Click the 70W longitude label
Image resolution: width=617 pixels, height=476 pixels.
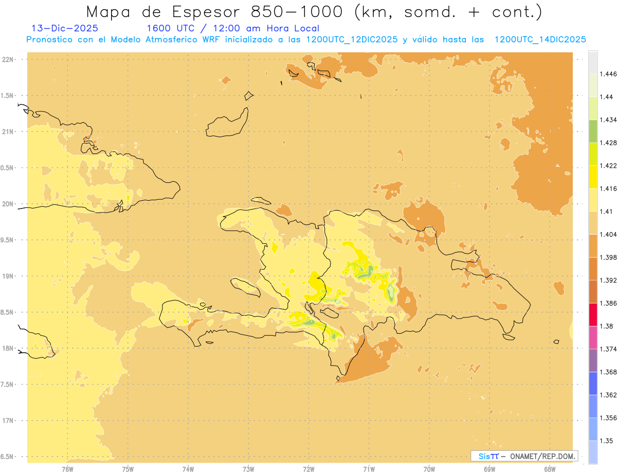tap(429, 469)
